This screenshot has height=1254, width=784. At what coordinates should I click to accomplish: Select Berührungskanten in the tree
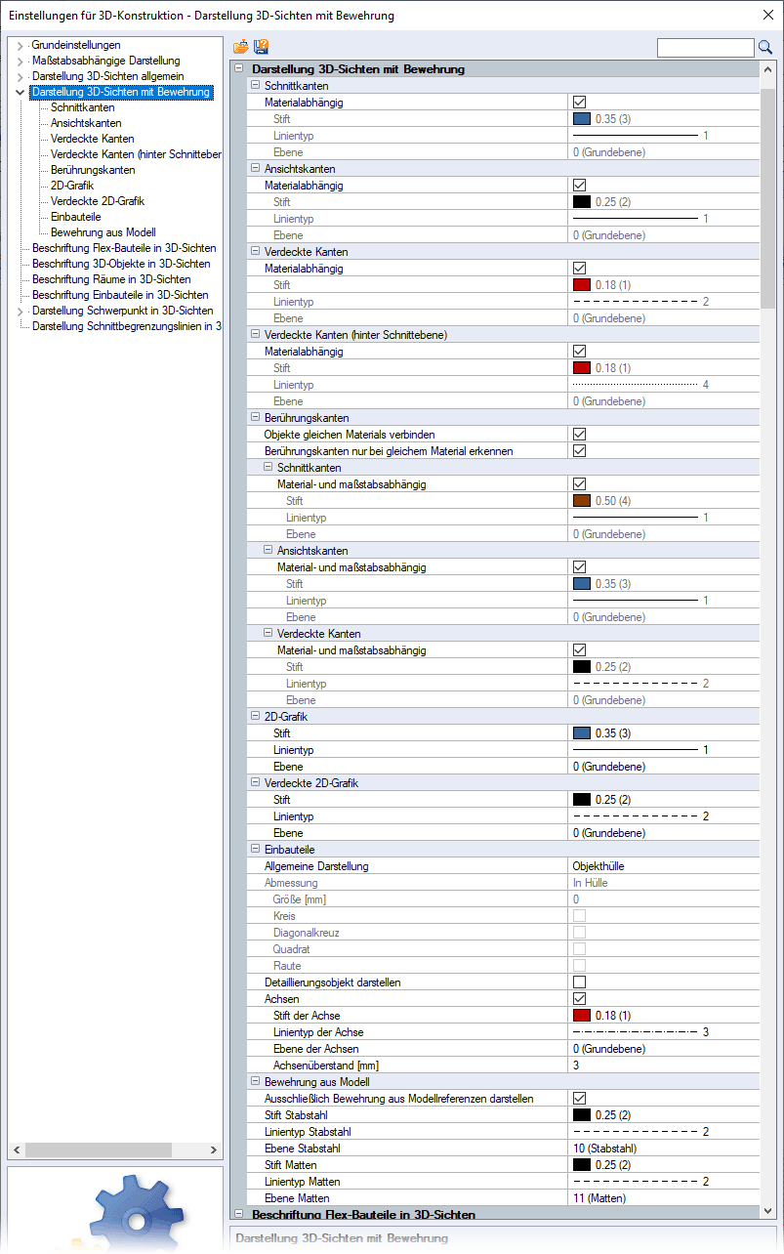point(93,170)
